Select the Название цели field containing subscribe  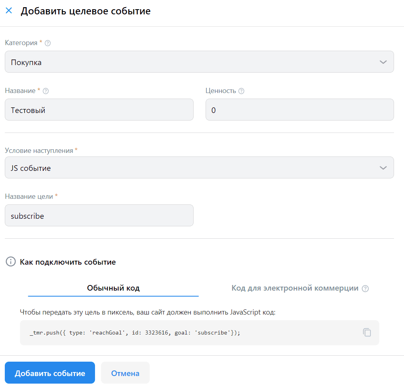pos(99,216)
